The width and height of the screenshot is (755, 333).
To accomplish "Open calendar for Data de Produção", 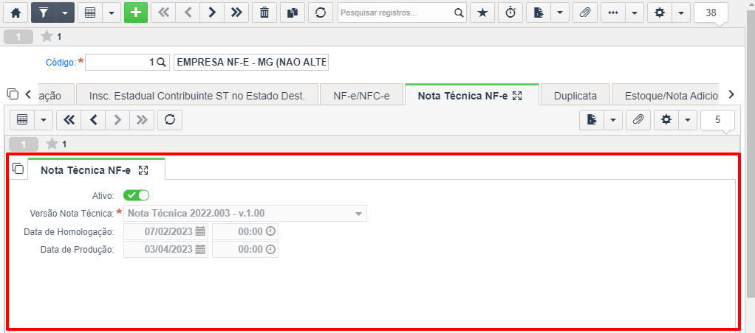I will [200, 250].
